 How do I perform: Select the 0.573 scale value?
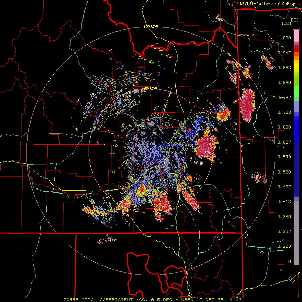click(x=284, y=157)
